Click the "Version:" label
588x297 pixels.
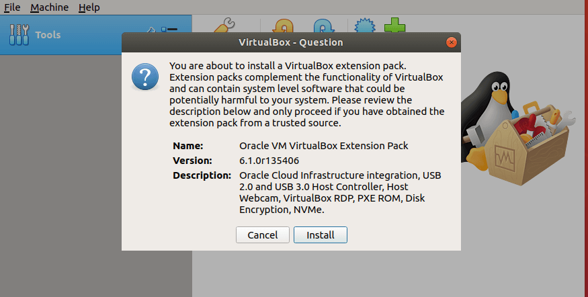(x=192, y=161)
